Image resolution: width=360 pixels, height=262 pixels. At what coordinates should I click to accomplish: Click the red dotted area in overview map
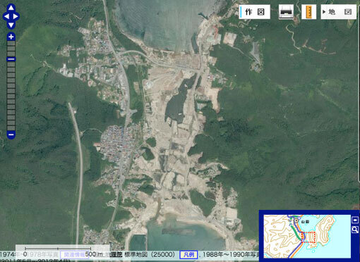(308, 237)
